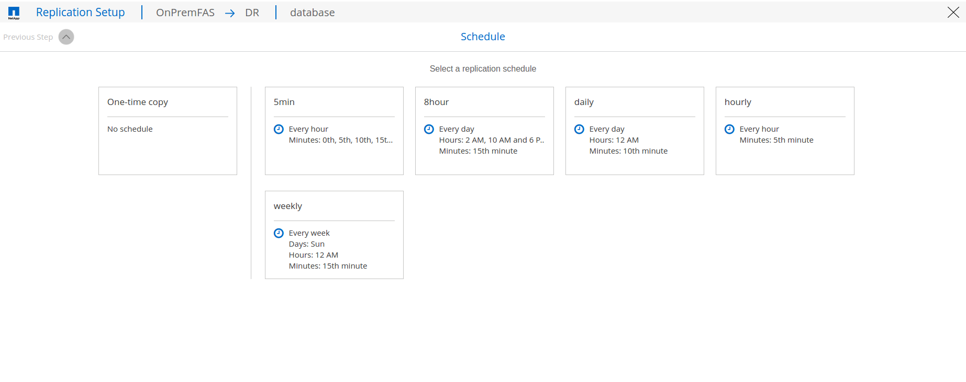
Task: Select the weekly schedule card title
Action: 288,206
